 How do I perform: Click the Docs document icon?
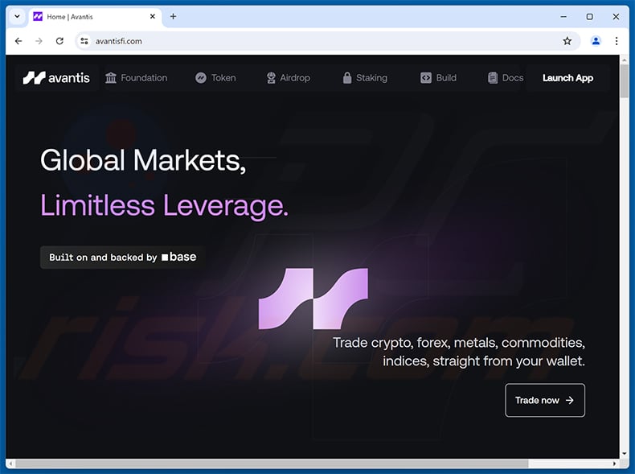(493, 77)
